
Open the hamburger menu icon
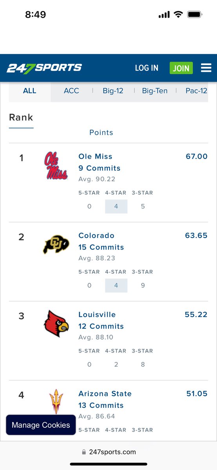click(206, 68)
